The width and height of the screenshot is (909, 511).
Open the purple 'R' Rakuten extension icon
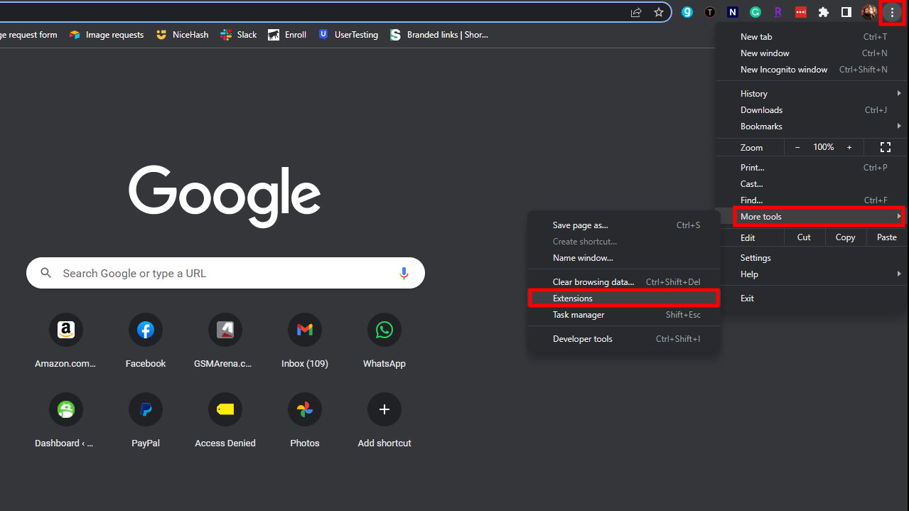pyautogui.click(x=778, y=12)
